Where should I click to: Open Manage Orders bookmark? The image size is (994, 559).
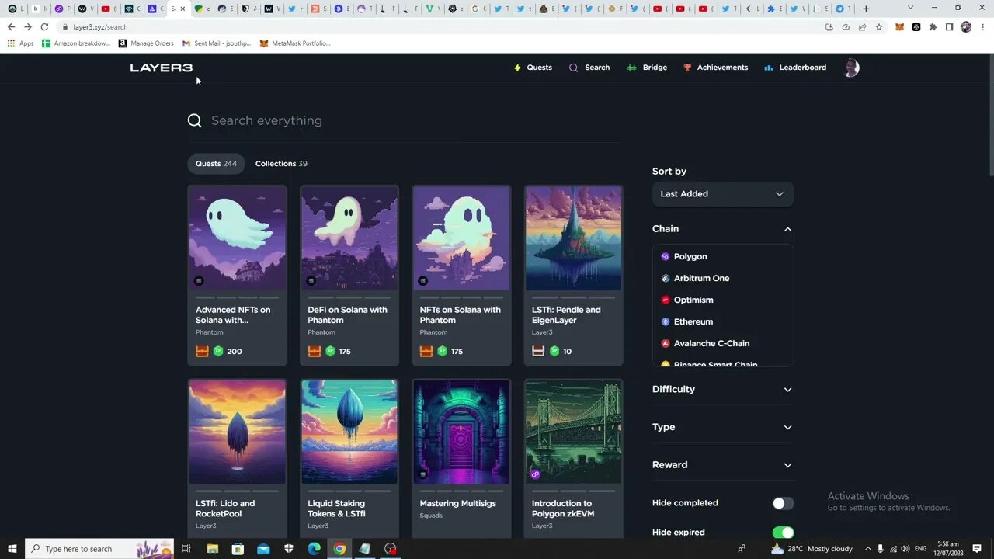pyautogui.click(x=146, y=43)
